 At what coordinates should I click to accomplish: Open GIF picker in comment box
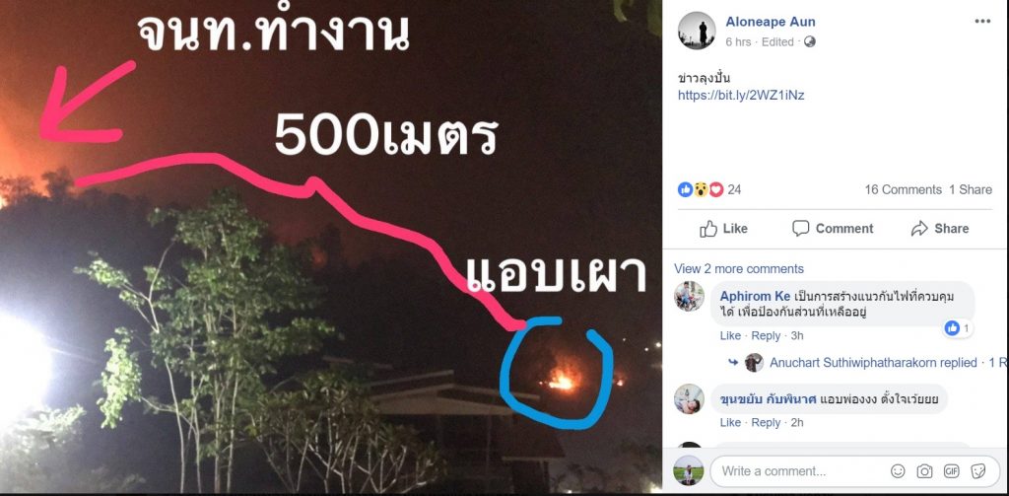pos(951,471)
